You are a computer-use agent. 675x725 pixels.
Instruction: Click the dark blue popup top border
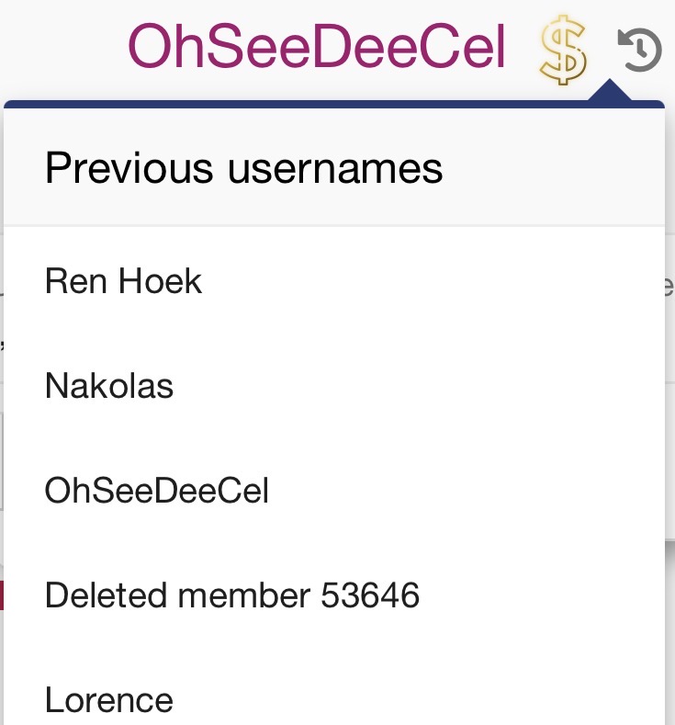tap(334, 104)
